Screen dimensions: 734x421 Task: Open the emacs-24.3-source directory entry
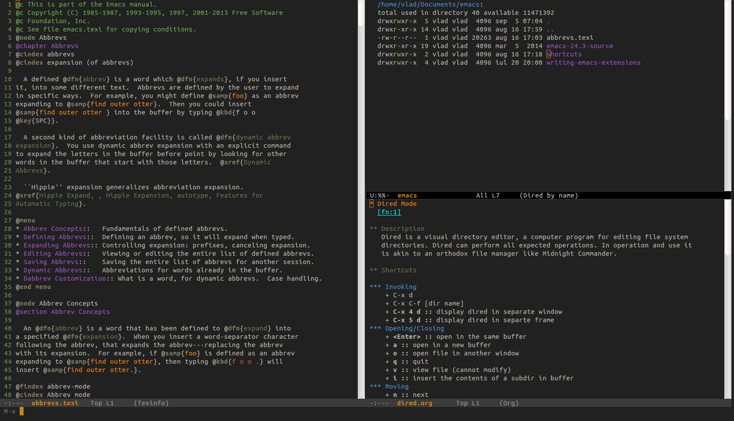coord(580,46)
